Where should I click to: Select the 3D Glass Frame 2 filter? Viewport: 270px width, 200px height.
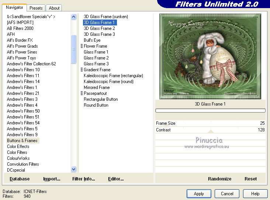coord(99,28)
